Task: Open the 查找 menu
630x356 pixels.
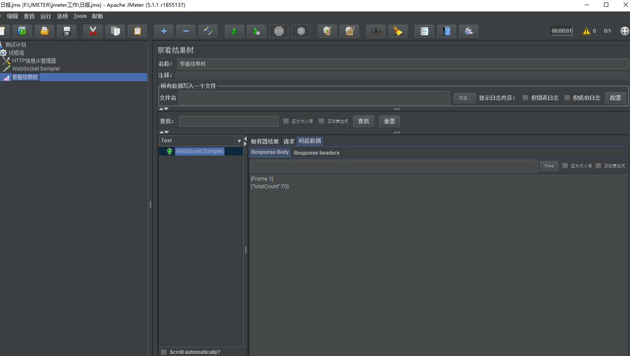Action: 29,16
